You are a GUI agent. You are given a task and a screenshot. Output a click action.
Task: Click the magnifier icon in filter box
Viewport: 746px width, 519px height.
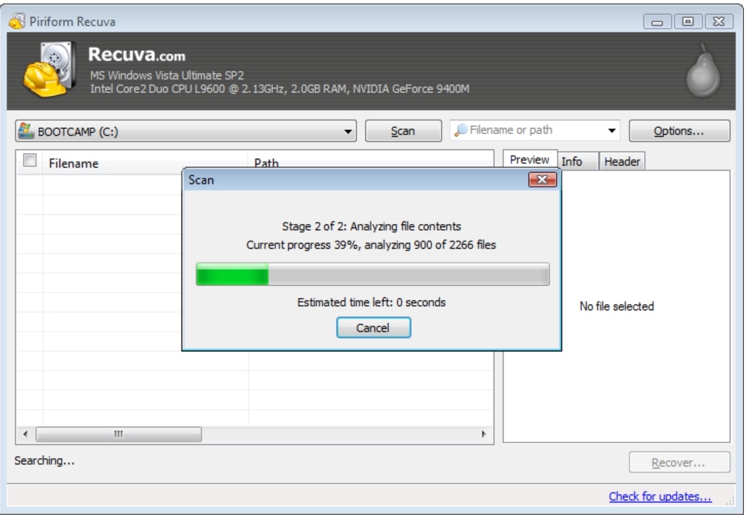click(461, 130)
